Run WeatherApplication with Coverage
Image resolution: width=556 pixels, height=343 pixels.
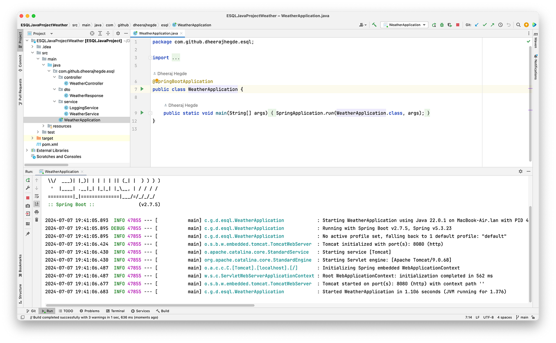pyautogui.click(x=450, y=25)
